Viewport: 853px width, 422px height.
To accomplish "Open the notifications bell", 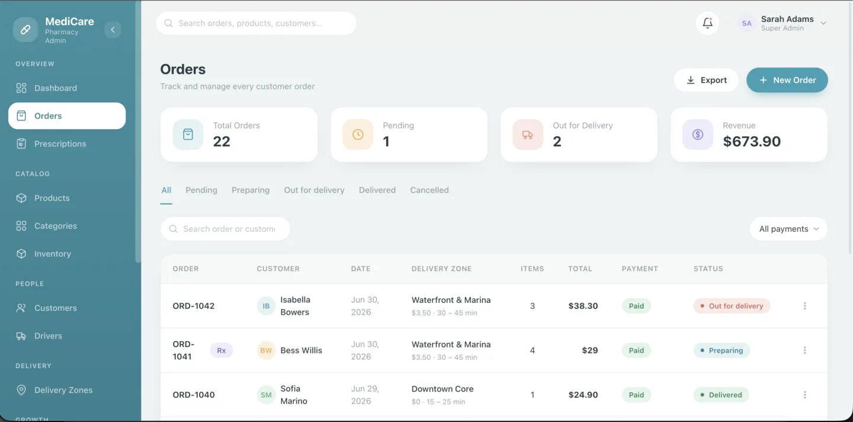I will tap(707, 23).
